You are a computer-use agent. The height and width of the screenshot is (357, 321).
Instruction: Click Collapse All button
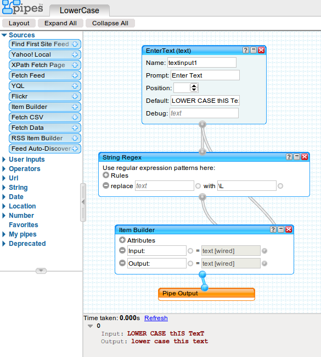[110, 23]
